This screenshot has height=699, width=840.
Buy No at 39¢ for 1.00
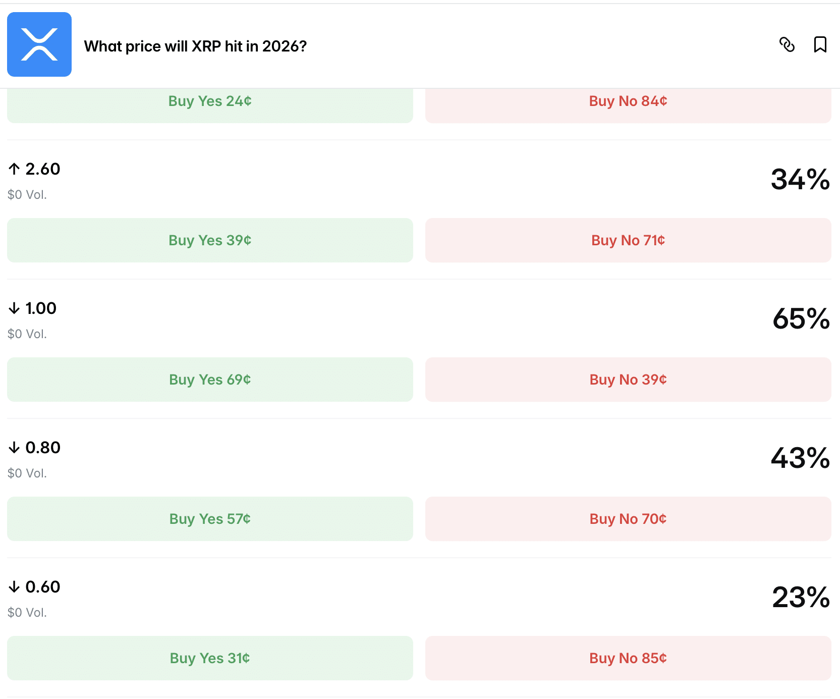pyautogui.click(x=628, y=380)
